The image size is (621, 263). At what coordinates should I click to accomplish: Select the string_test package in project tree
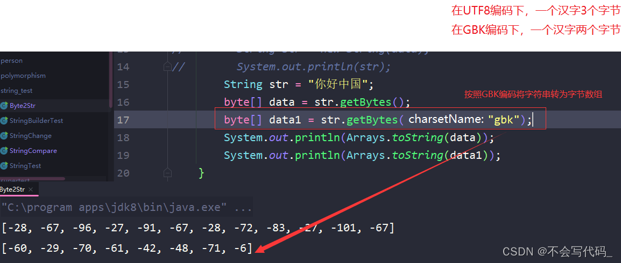point(17,90)
